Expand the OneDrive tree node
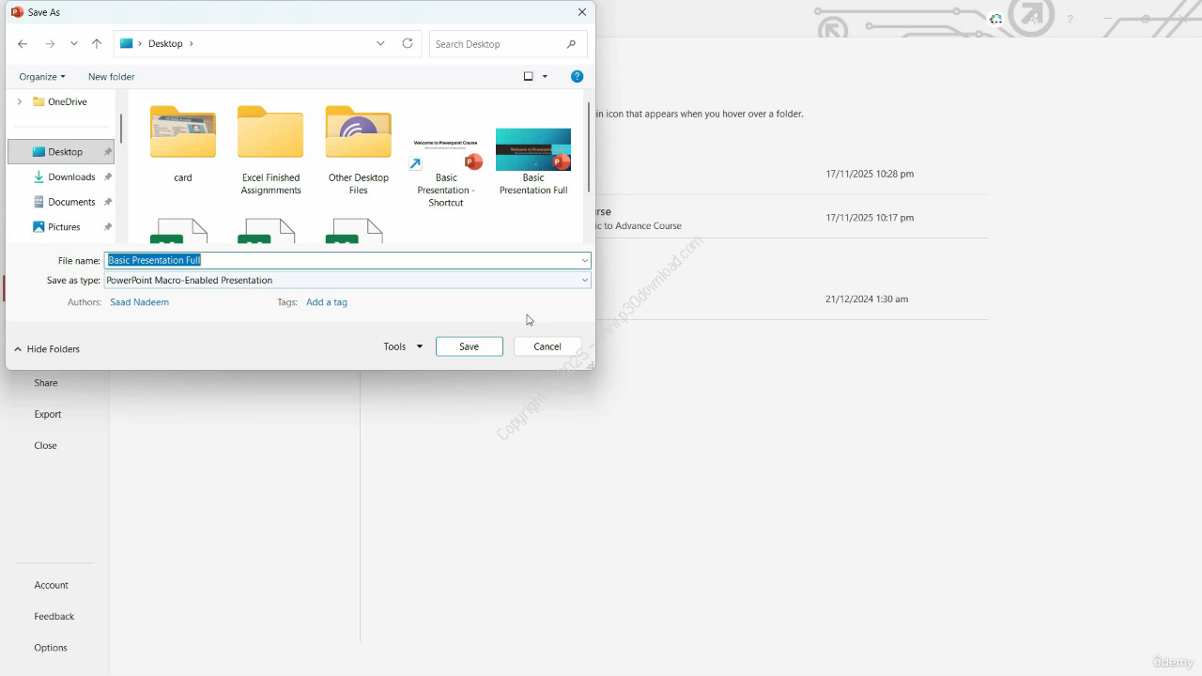Image resolution: width=1202 pixels, height=676 pixels. pos(19,101)
